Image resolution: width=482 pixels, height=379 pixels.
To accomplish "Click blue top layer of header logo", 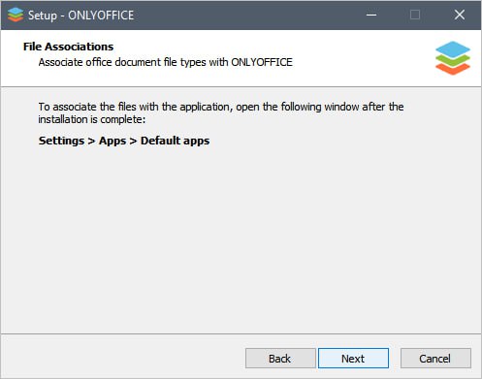I will (x=453, y=49).
